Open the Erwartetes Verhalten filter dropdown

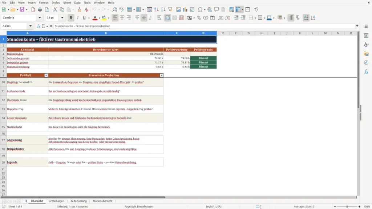[162, 75]
